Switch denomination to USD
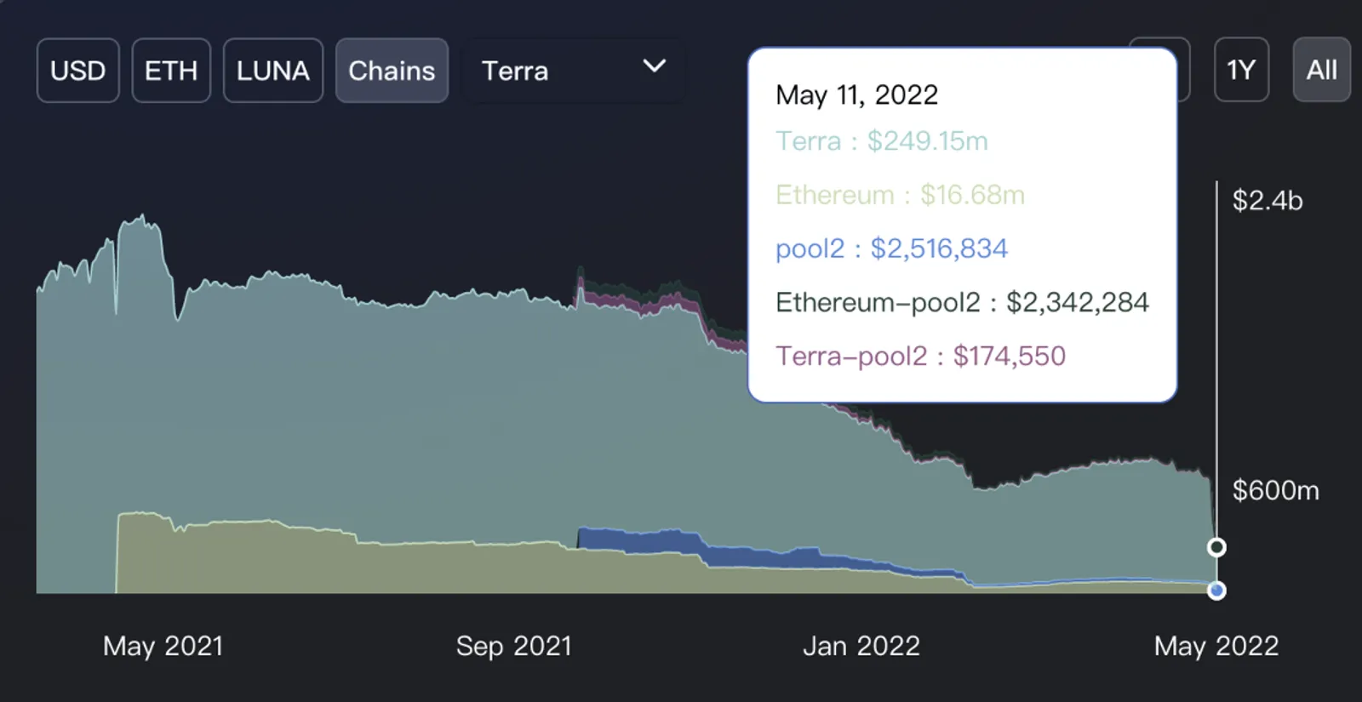Viewport: 1362px width, 702px height. 77,71
